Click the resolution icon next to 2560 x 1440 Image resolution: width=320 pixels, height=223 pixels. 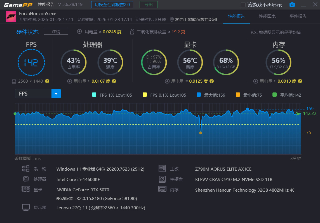tap(14, 81)
